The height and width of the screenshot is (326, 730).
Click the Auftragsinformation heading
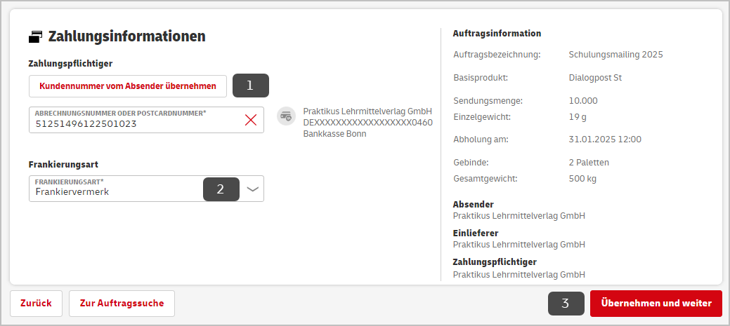497,34
